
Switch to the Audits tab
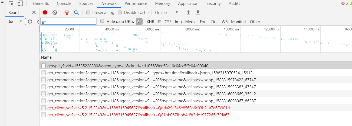(x=234, y=3)
